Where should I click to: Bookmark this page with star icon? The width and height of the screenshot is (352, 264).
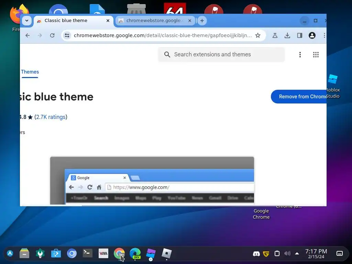(258, 35)
